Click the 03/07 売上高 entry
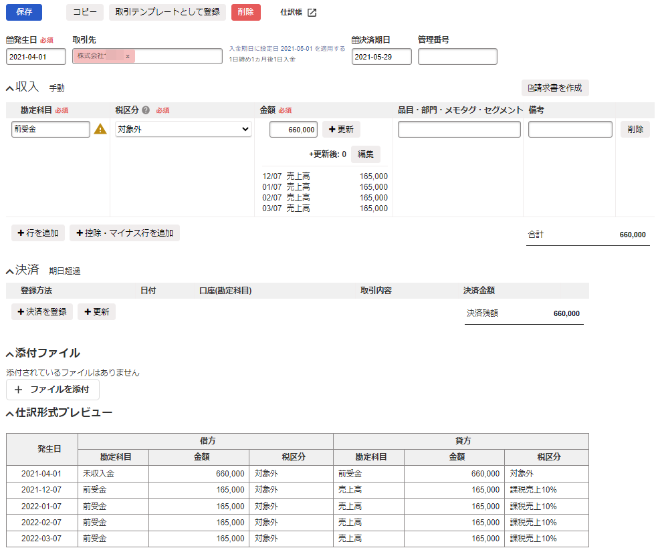The image size is (662, 554). [325, 208]
